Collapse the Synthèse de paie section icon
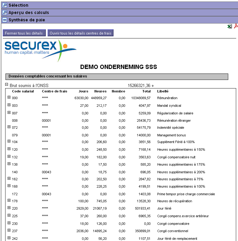The height and width of the screenshot is (241, 238). pyautogui.click(x=5, y=20)
